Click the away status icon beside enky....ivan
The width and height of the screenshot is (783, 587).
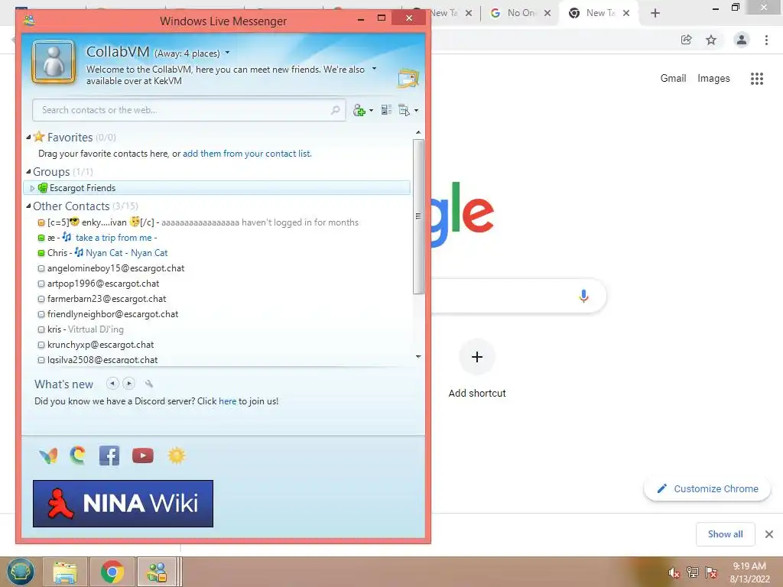(41, 222)
